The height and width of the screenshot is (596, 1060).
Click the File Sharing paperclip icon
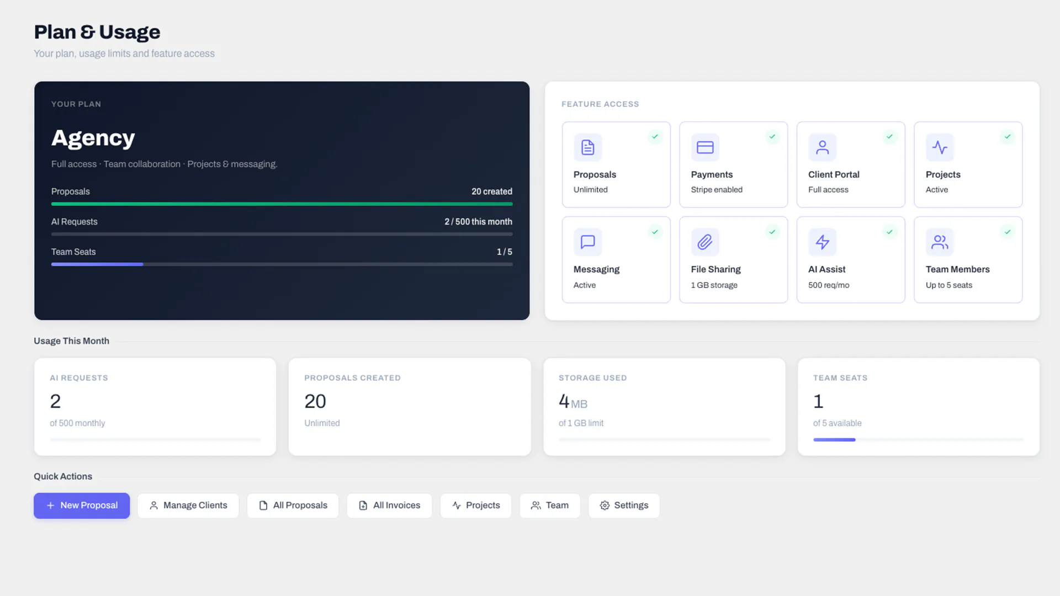tap(705, 242)
